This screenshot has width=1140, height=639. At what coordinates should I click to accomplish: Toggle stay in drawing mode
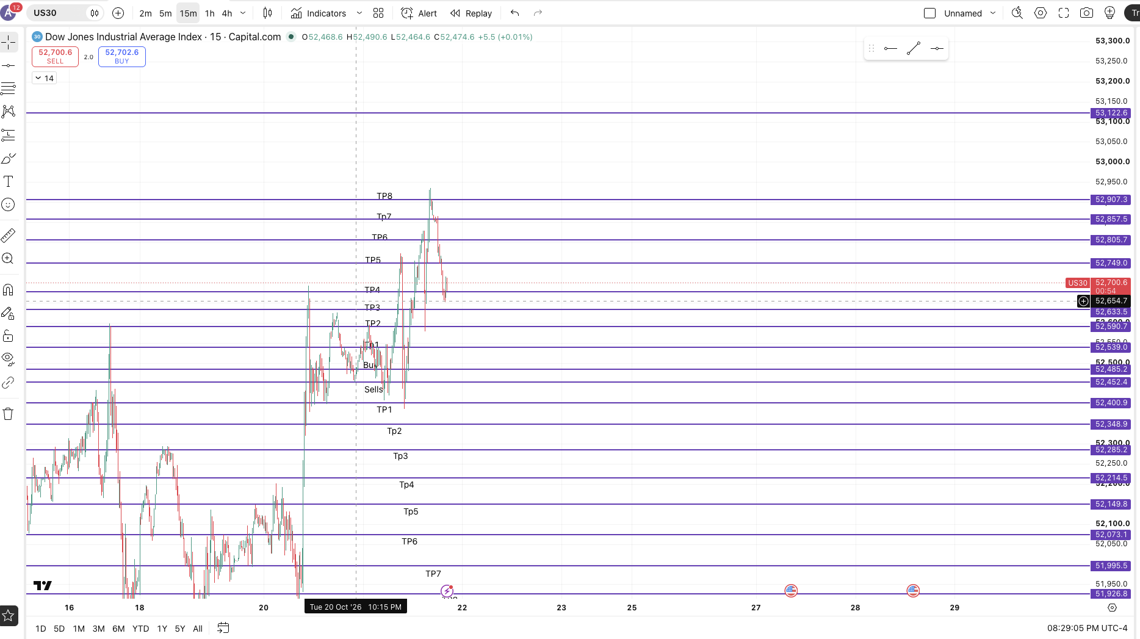pyautogui.click(x=9, y=313)
